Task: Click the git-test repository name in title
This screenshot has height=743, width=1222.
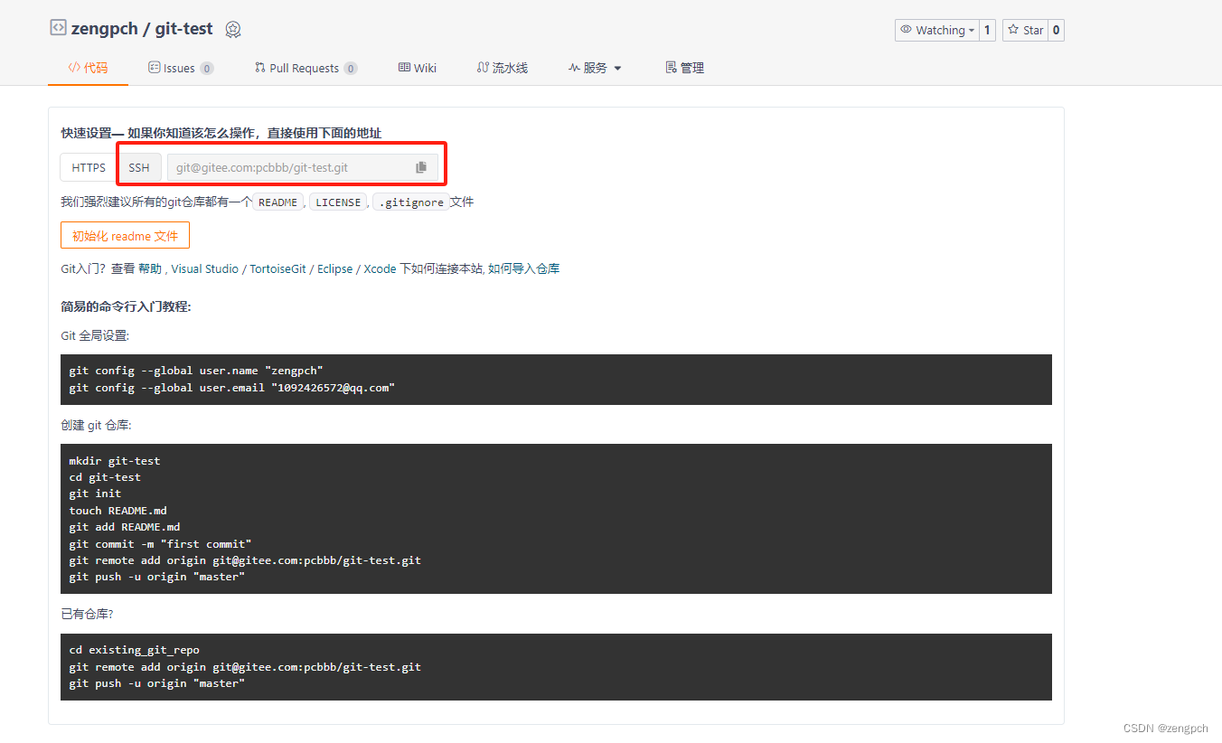Action: coord(183,28)
